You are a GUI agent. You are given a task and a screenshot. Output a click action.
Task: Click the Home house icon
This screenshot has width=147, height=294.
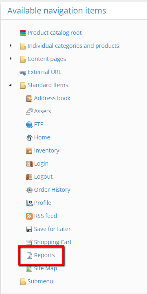pos(29,138)
